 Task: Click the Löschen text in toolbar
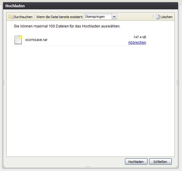(166, 17)
